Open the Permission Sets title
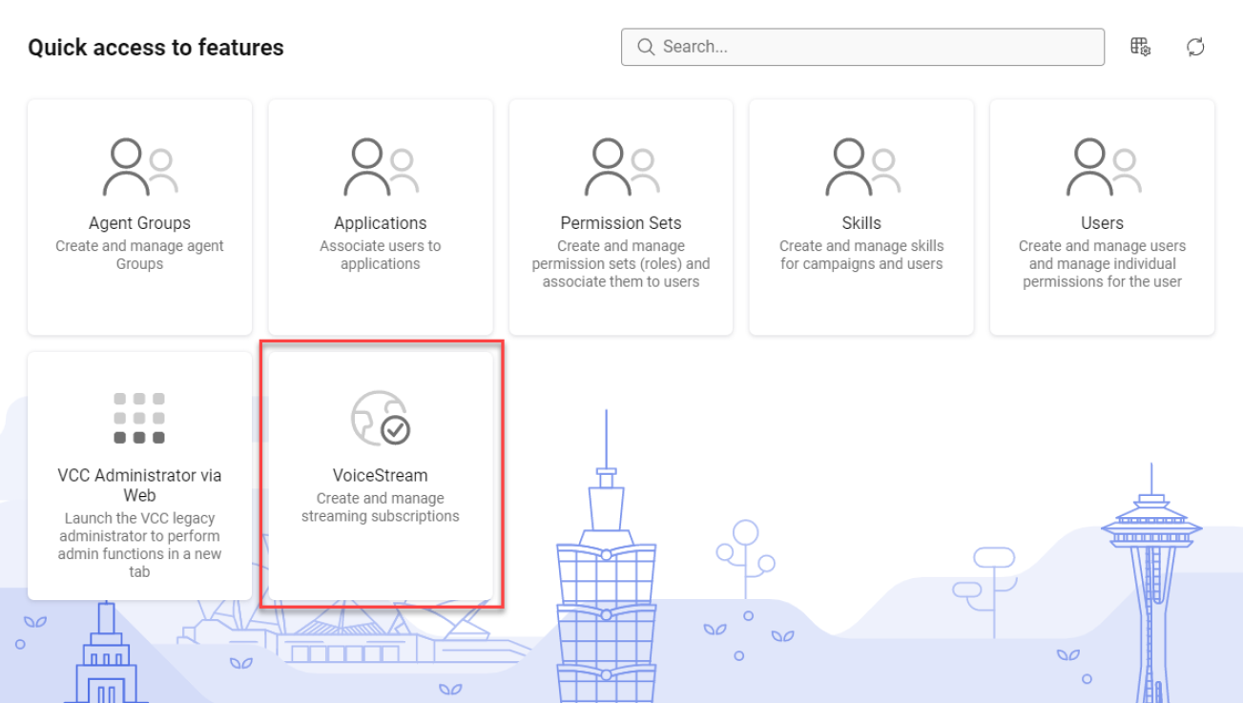Screen dimensions: 1243x703 tap(621, 223)
